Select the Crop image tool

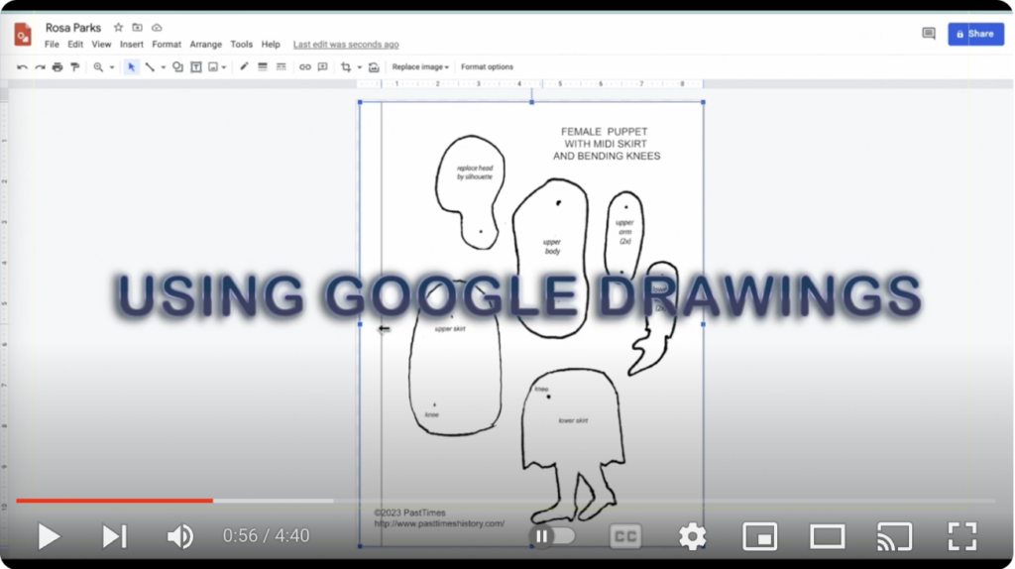pyautogui.click(x=346, y=67)
